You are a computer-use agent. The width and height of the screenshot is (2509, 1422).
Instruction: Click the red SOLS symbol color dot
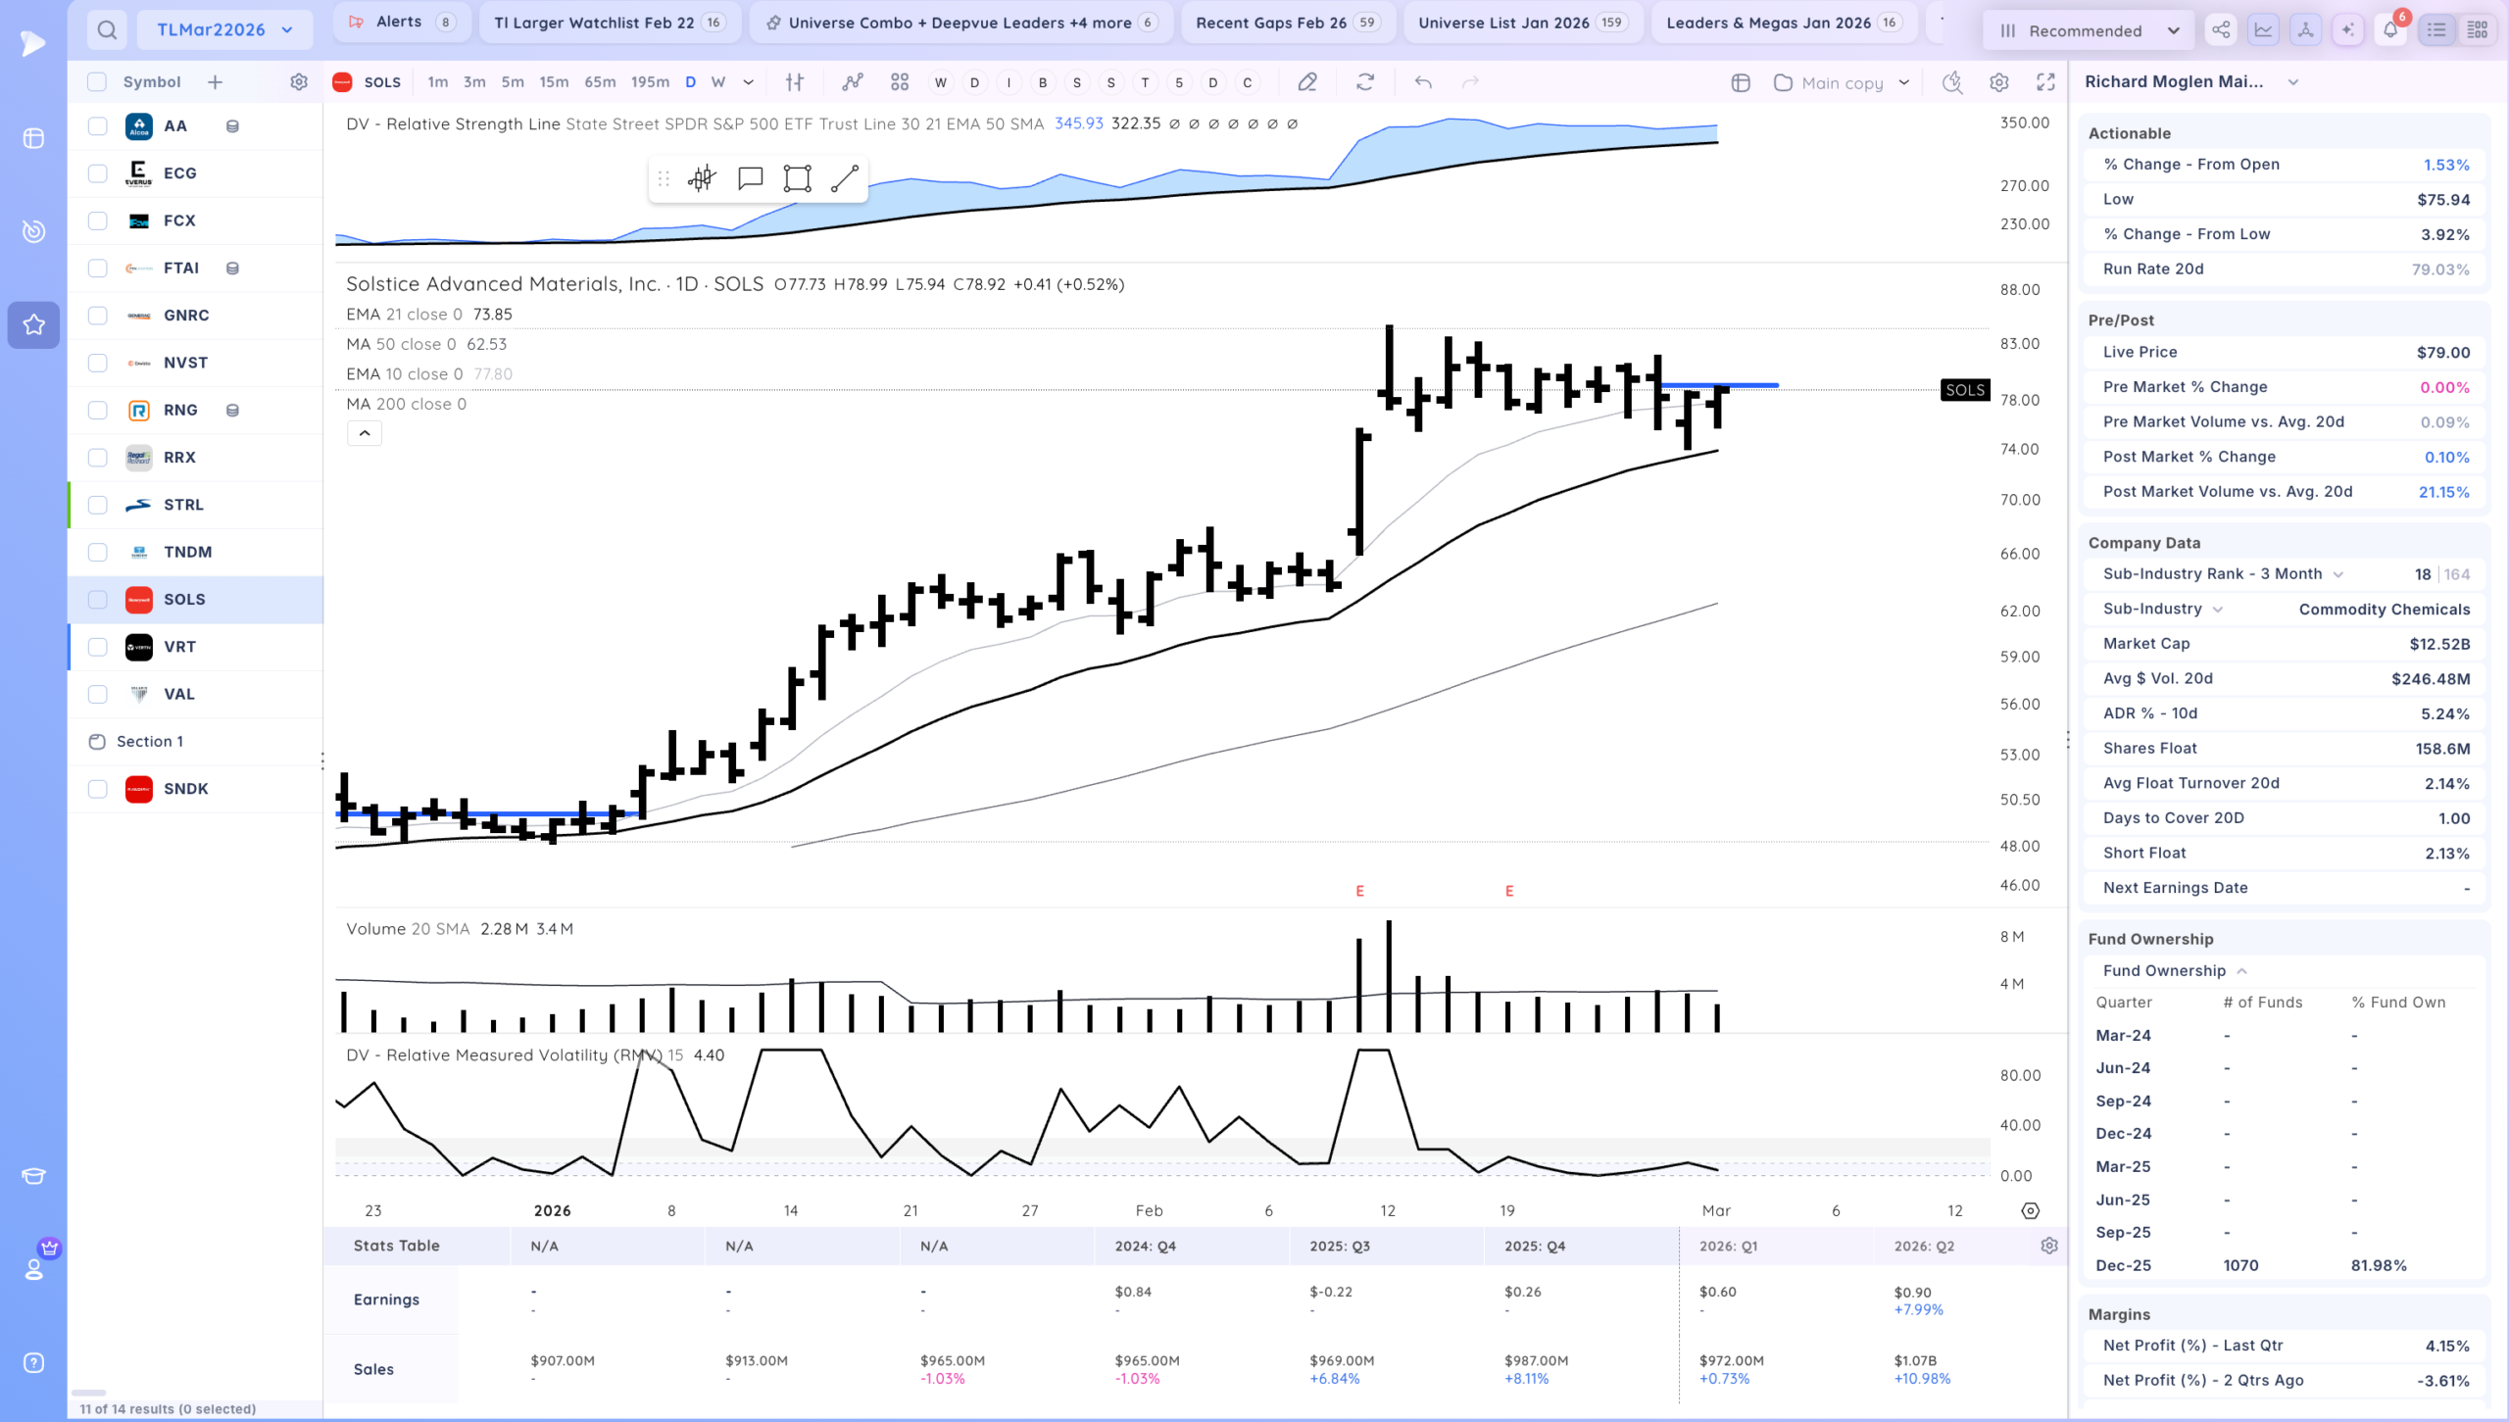[342, 82]
